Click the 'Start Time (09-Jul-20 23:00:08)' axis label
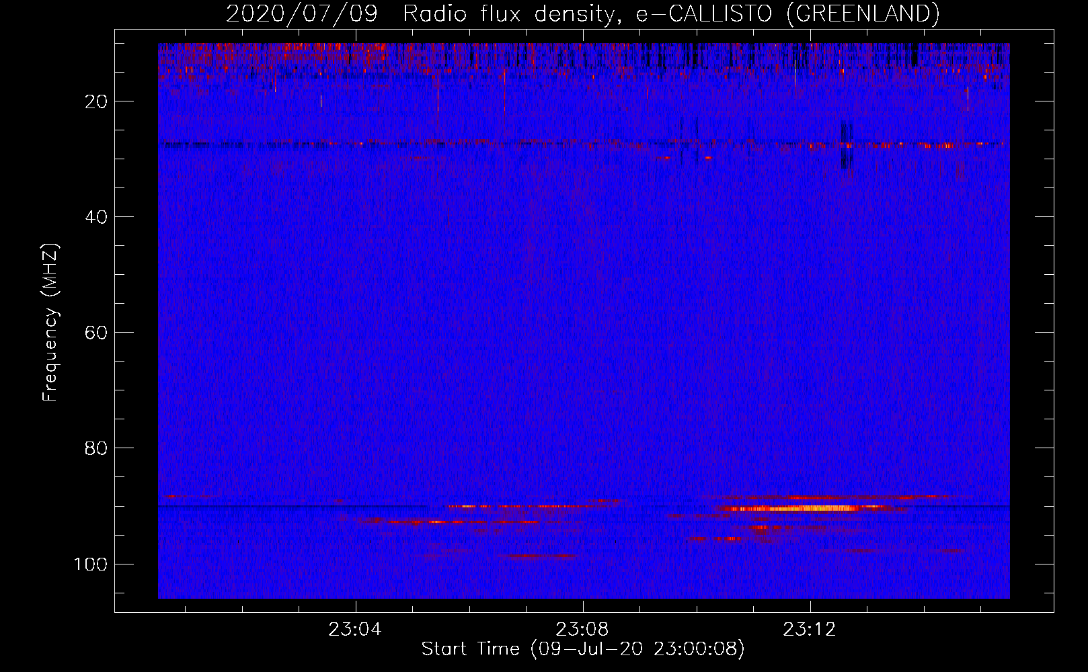 coord(583,649)
